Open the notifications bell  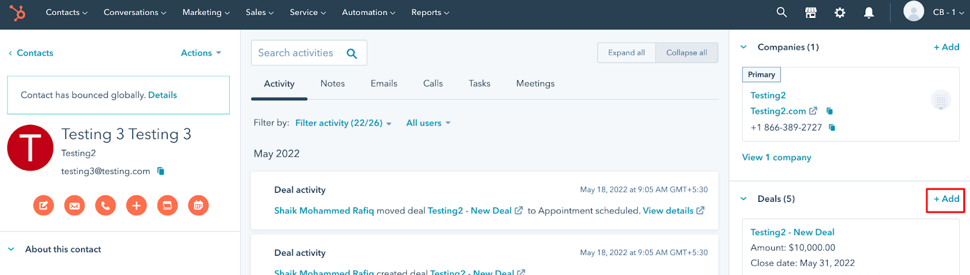[x=869, y=13]
